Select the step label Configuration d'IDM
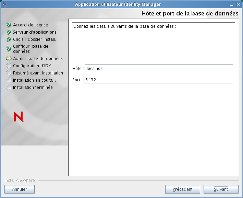 click(32, 66)
